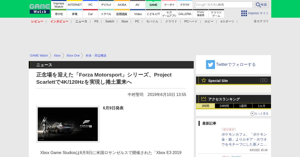Image resolution: width=300 pixels, height=157 pixels.
Task: Open トラベル Watch tab
Action: click(106, 13)
